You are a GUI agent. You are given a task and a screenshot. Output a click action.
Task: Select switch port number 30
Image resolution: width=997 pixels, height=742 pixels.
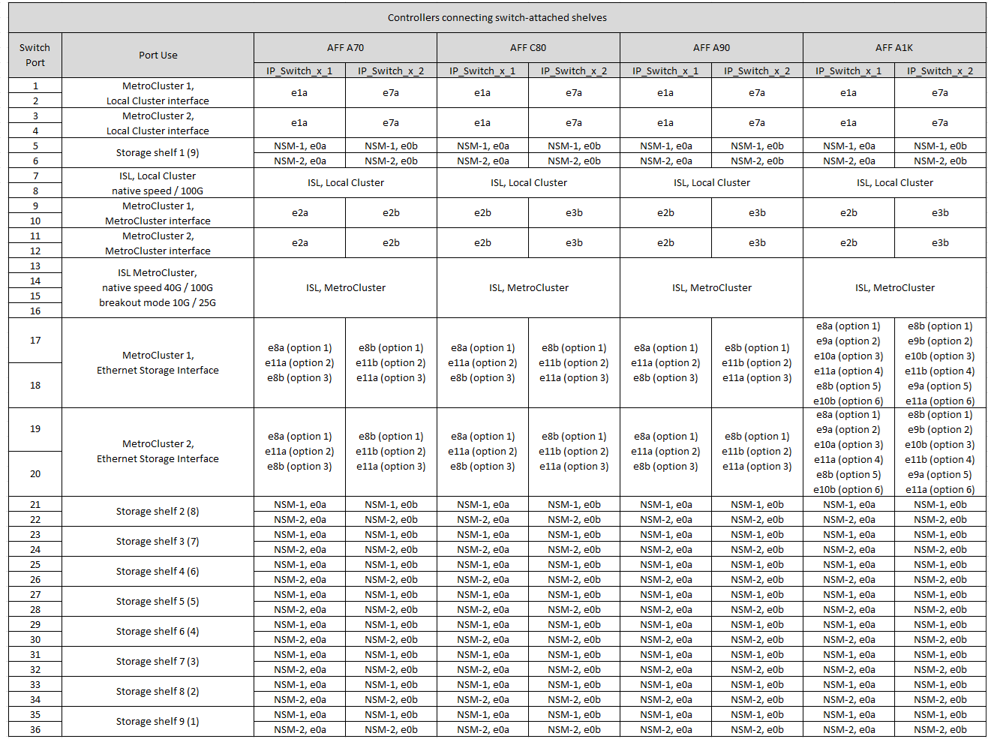pos(35,639)
